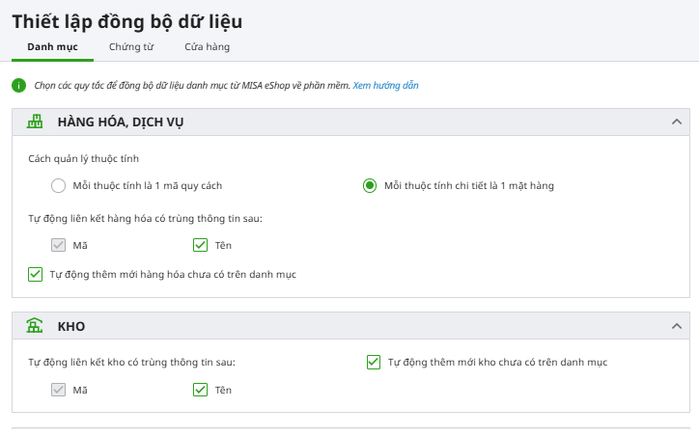Uncheck Tên checkbox under hàng hóa linking
The height and width of the screenshot is (435, 699).
[200, 245]
